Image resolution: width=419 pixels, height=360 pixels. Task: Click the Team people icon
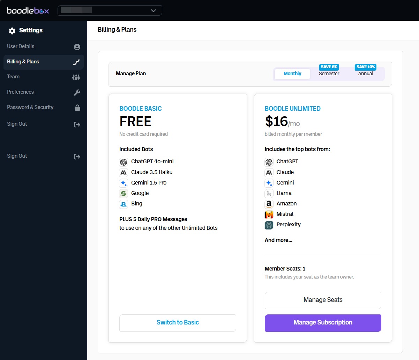[76, 77]
